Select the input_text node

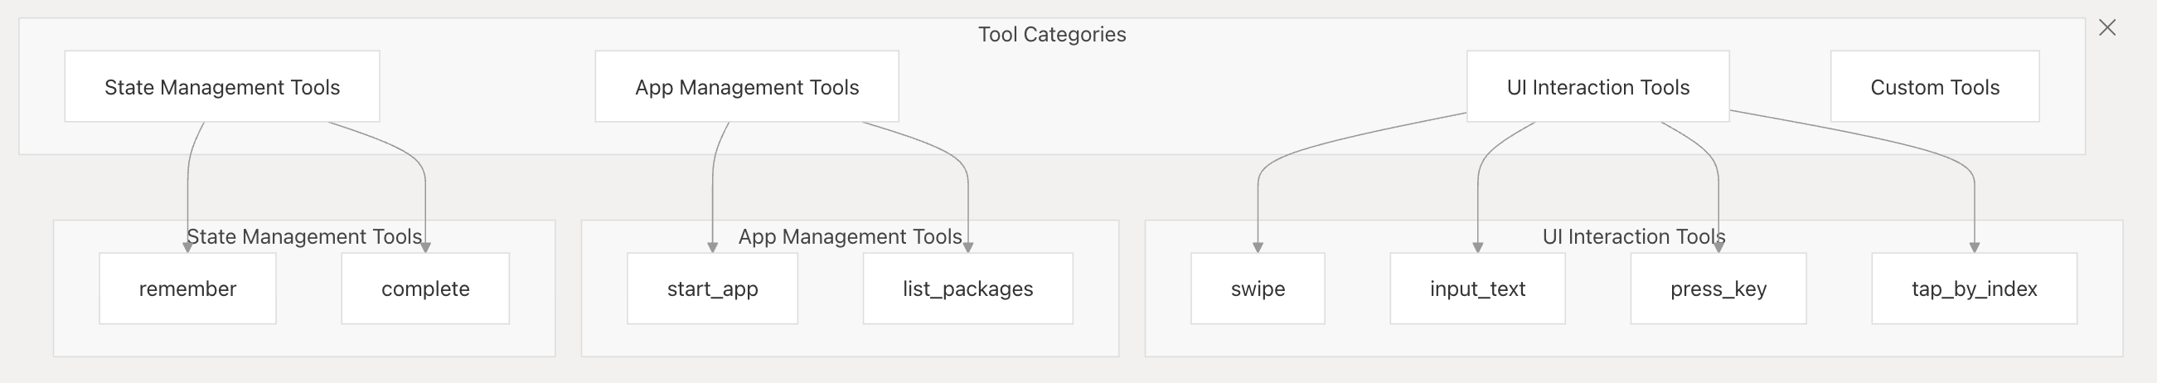[x=1477, y=289]
